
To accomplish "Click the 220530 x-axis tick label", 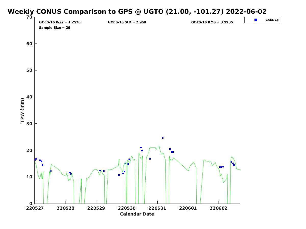I will 127,208.
